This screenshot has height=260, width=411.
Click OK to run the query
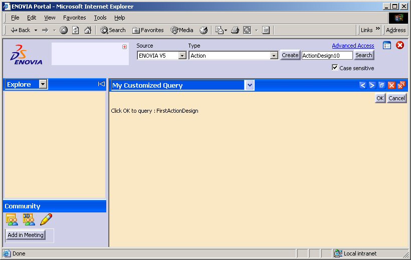coord(380,98)
